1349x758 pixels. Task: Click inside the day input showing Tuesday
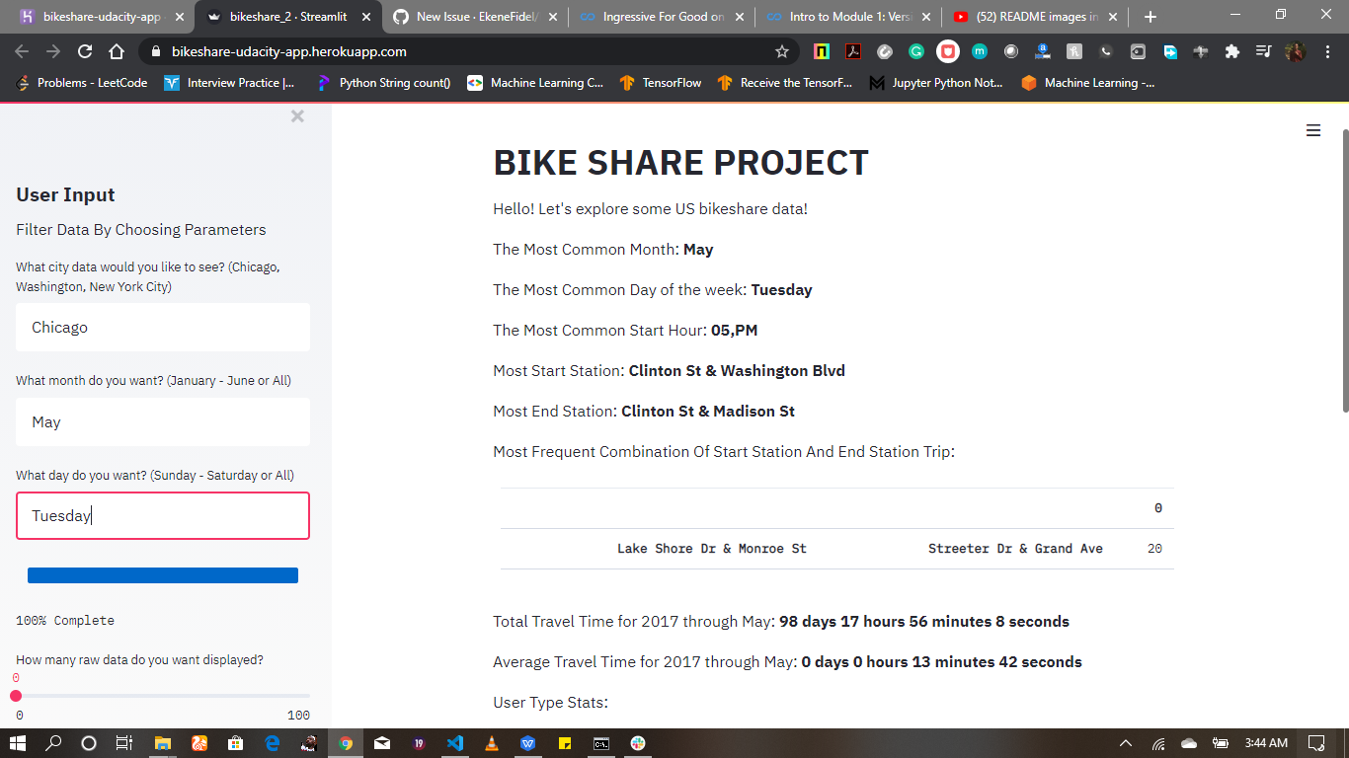click(162, 515)
